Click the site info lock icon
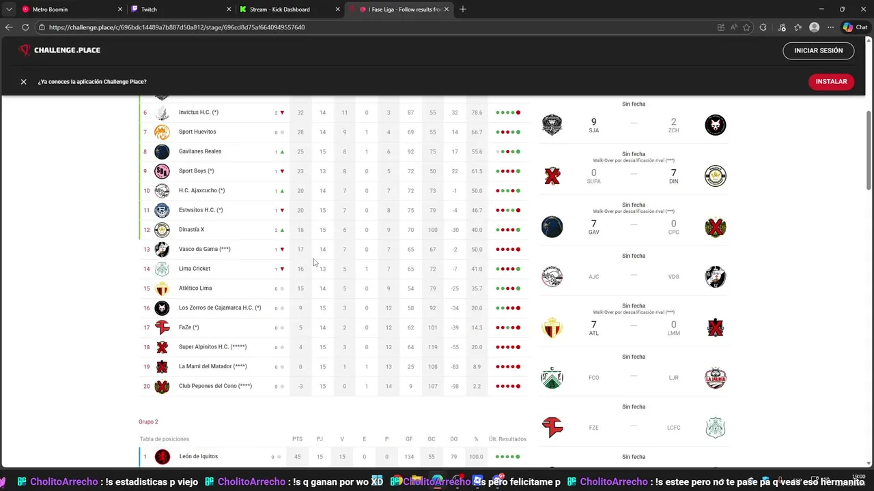 (x=42, y=27)
